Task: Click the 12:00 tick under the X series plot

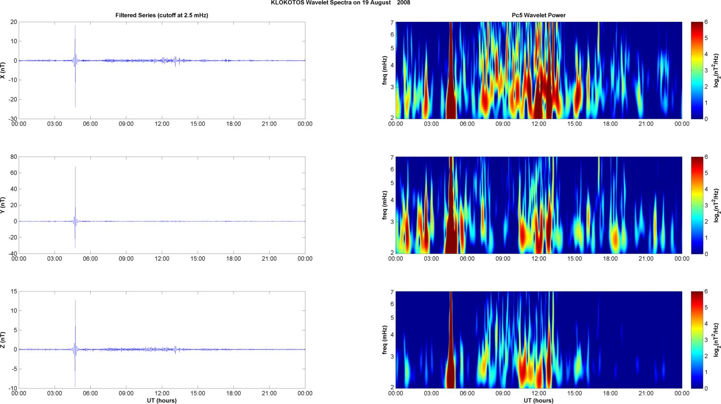Action: (x=161, y=124)
